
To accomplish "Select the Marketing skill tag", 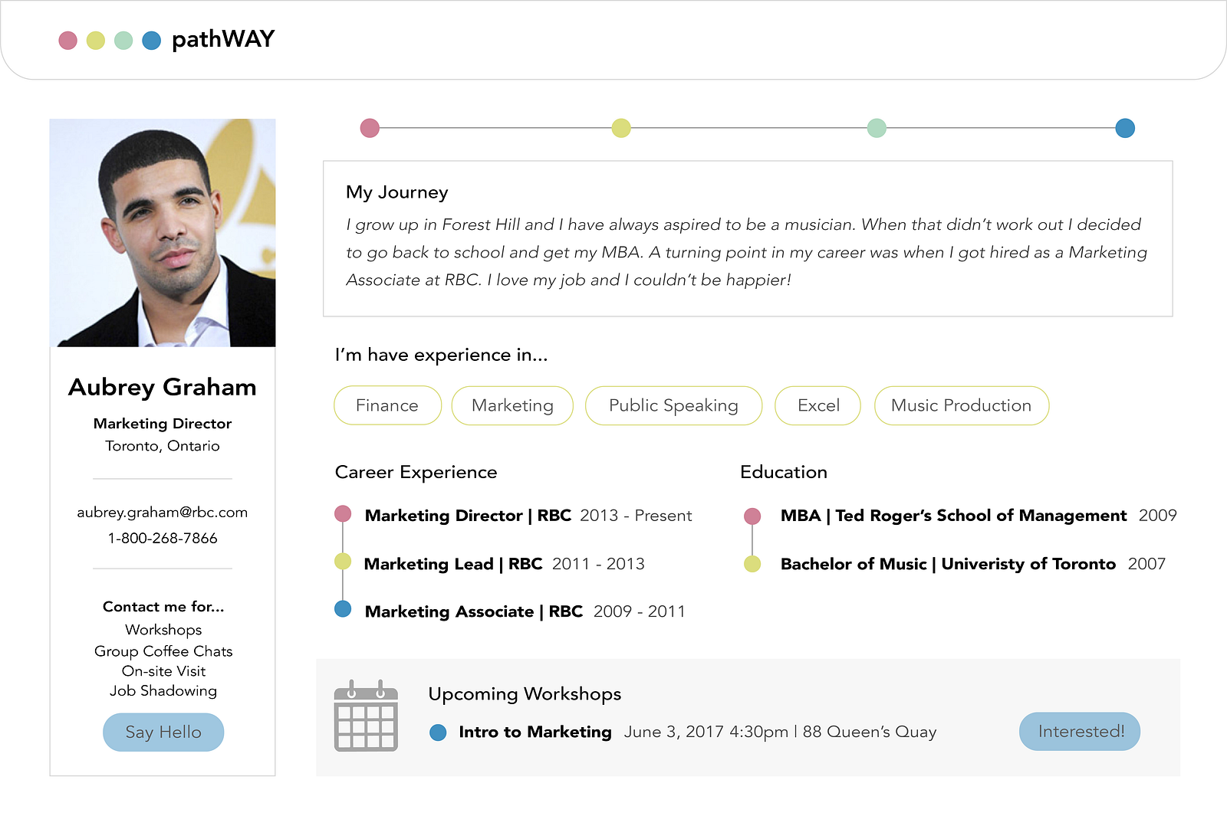I will pos(512,405).
